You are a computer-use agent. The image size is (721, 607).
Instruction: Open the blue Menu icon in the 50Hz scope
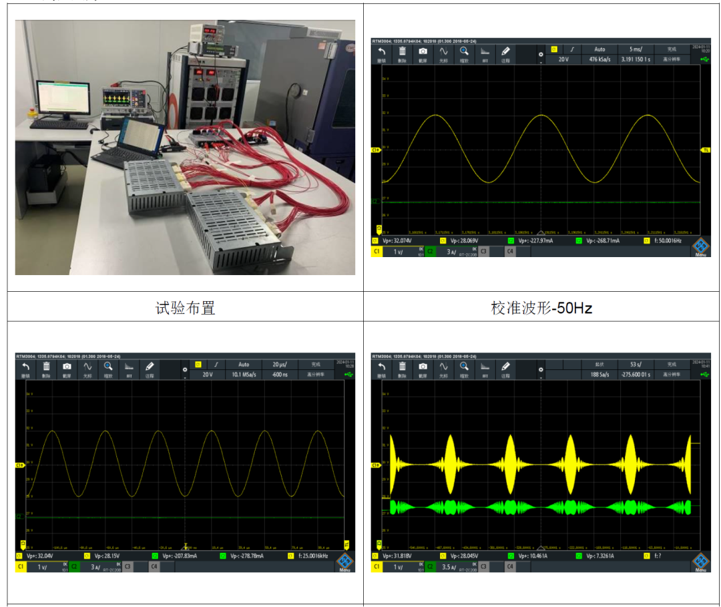[x=701, y=247]
